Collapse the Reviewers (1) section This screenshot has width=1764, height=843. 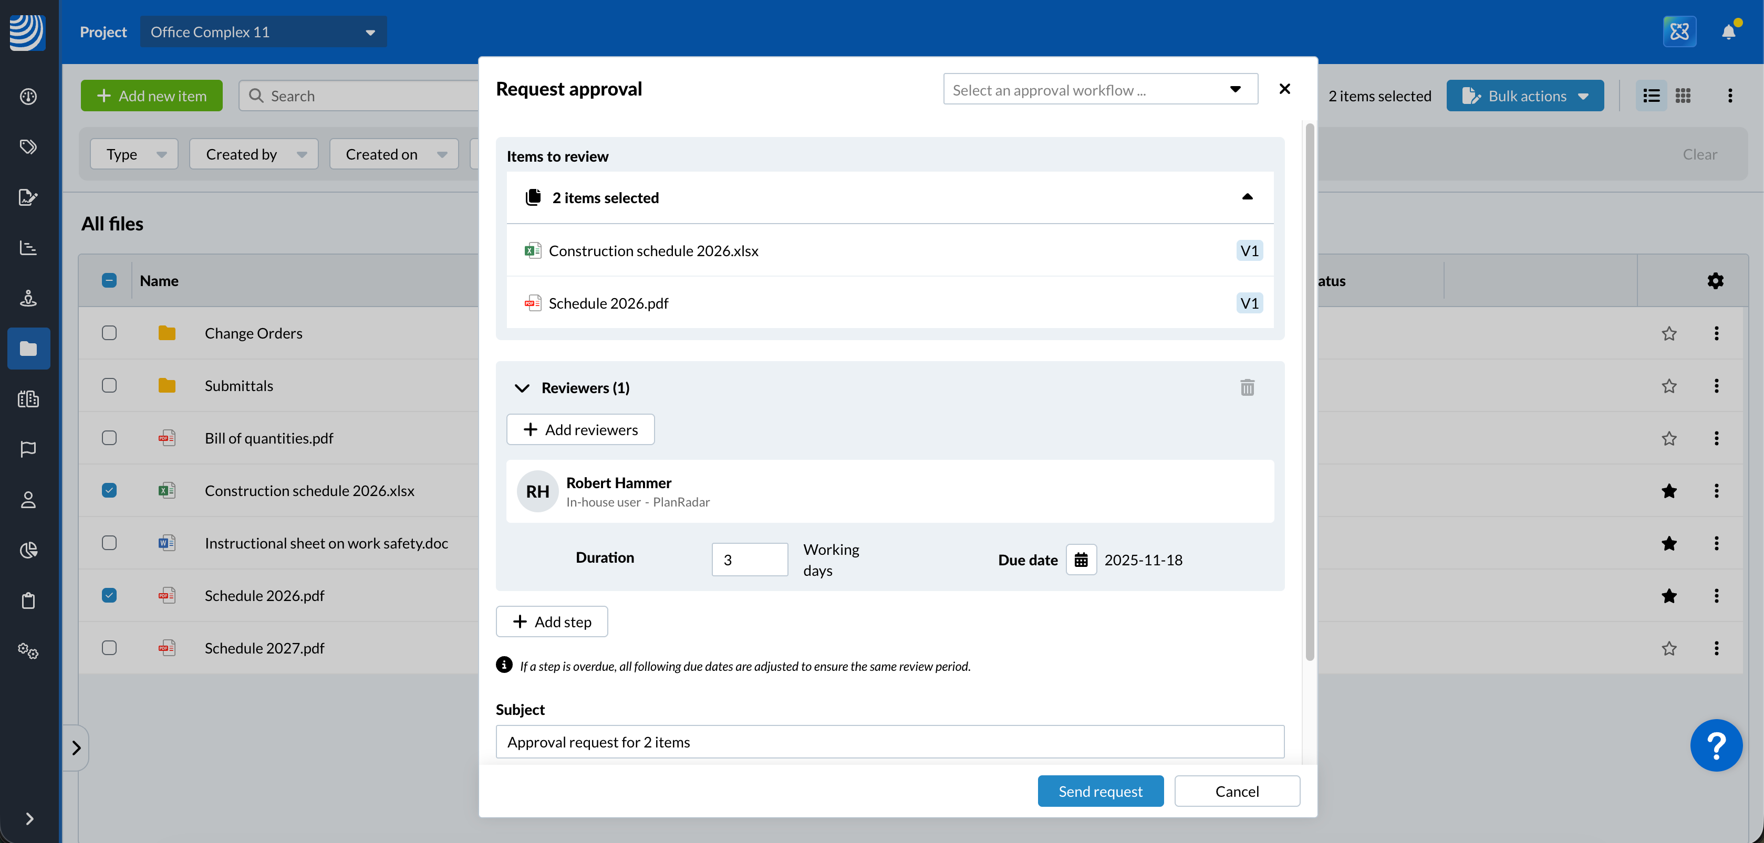click(522, 388)
